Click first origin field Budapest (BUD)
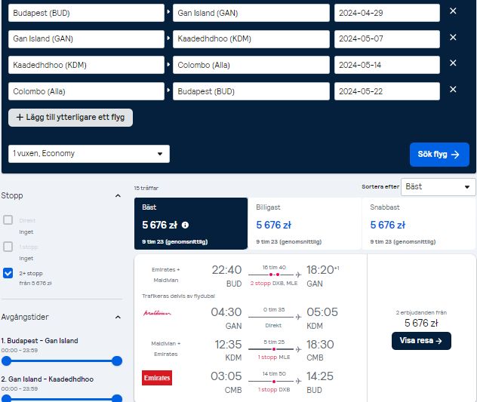This screenshot has width=477, height=402. pyautogui.click(x=86, y=13)
